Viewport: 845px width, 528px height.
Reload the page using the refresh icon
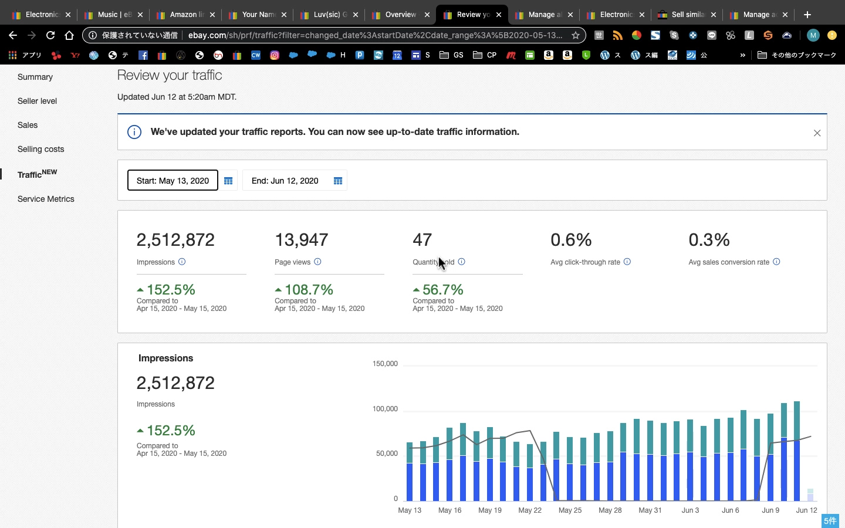50,35
